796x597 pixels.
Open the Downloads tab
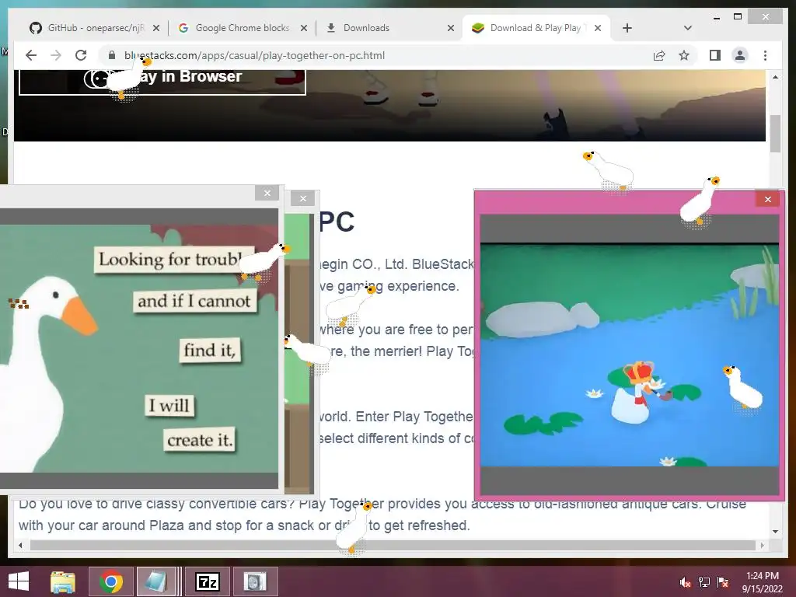[389, 28]
